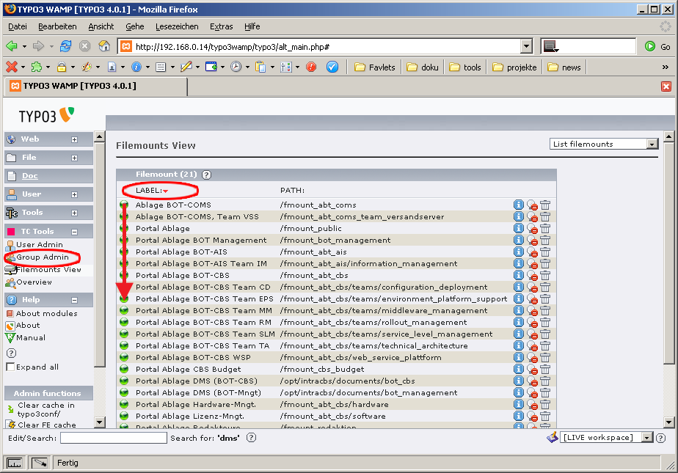Click the Firefox Forward arrow button
Viewport: 678px width, 473px height.
point(38,45)
